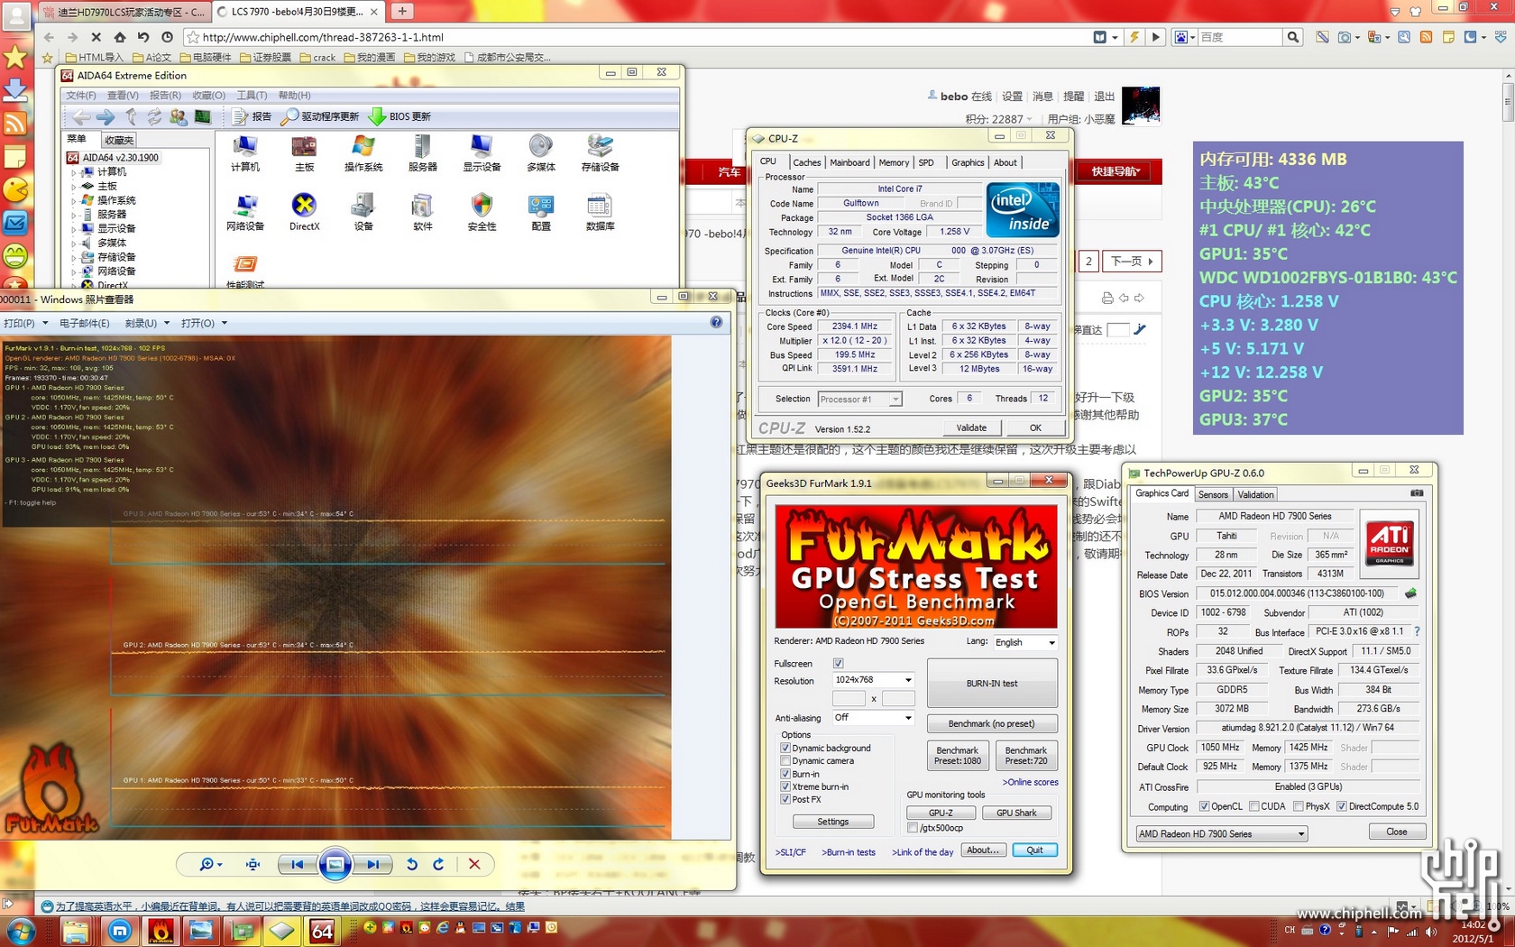Rotate image clockwise in photo viewer
Screen dimensions: 1515x947
point(438,864)
